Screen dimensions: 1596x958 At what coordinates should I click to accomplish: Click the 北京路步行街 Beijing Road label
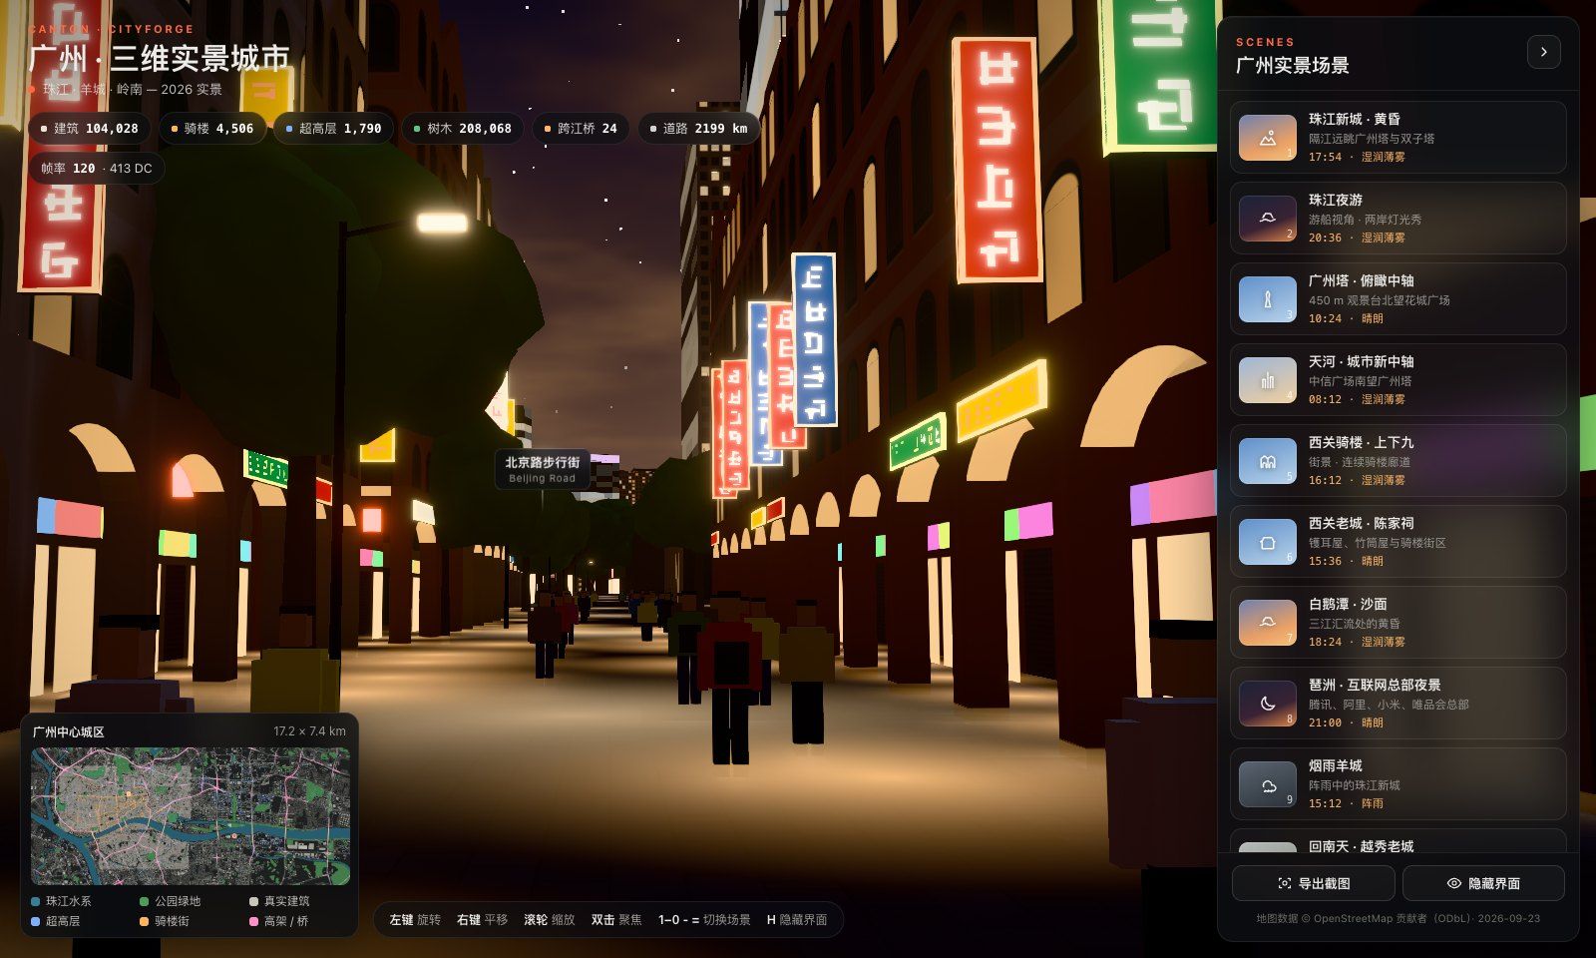pos(542,468)
